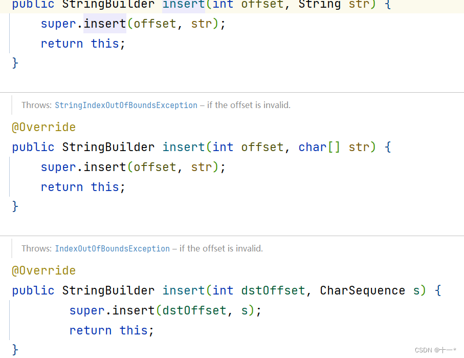The width and height of the screenshot is (464, 358).
Task: Click the closing brace of the CharSequence insert method
Action: (x=15, y=350)
